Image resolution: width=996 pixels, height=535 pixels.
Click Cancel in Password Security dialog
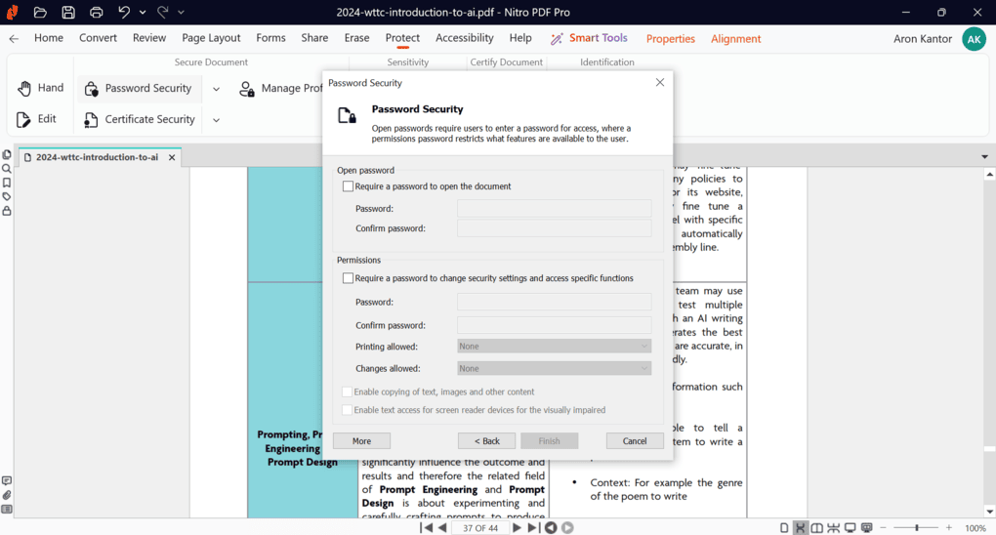click(x=635, y=441)
